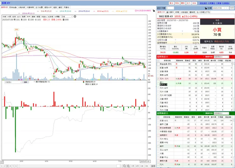Open 新聞 tab in right panel
The image size is (235, 168).
click(x=177, y=12)
